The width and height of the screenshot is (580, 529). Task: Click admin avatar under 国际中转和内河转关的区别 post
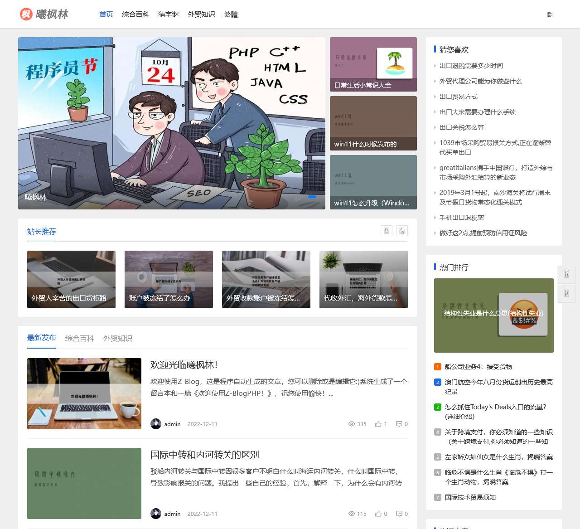click(156, 514)
